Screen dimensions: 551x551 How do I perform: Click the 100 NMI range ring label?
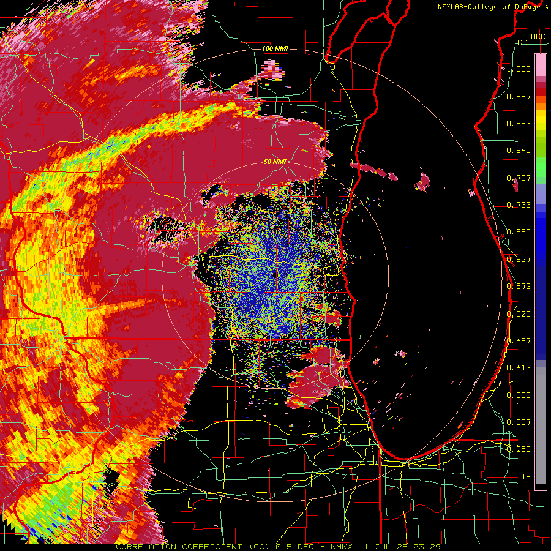tap(275, 48)
